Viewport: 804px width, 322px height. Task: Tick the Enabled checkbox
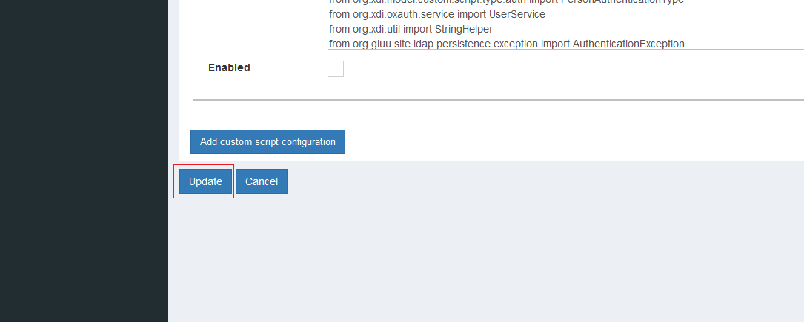pyautogui.click(x=336, y=69)
